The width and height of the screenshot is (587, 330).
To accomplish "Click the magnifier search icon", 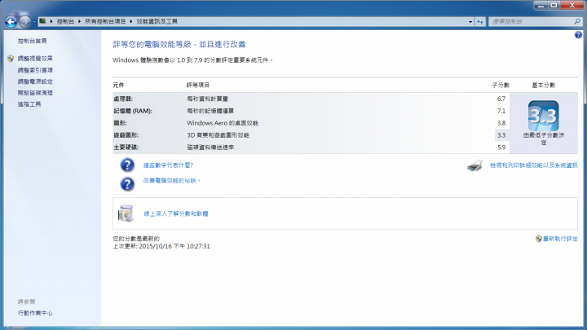I will pyautogui.click(x=577, y=22).
